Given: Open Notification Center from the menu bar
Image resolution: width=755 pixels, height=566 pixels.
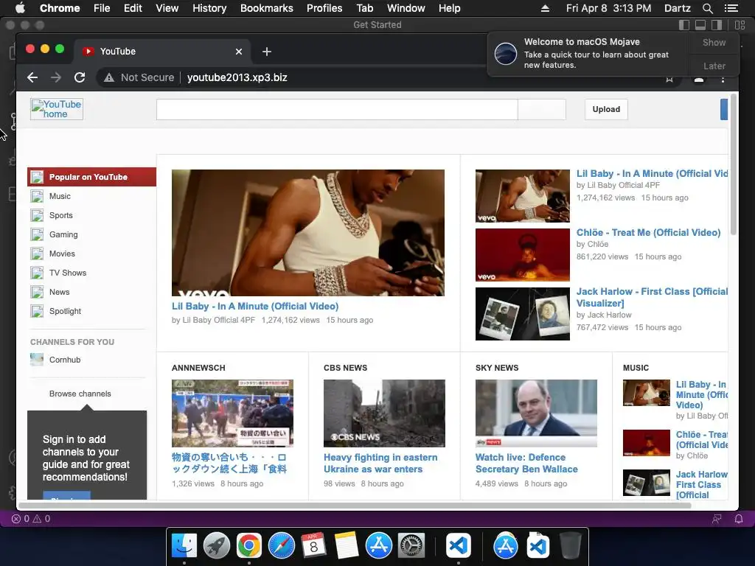Looking at the screenshot, I should (731, 8).
